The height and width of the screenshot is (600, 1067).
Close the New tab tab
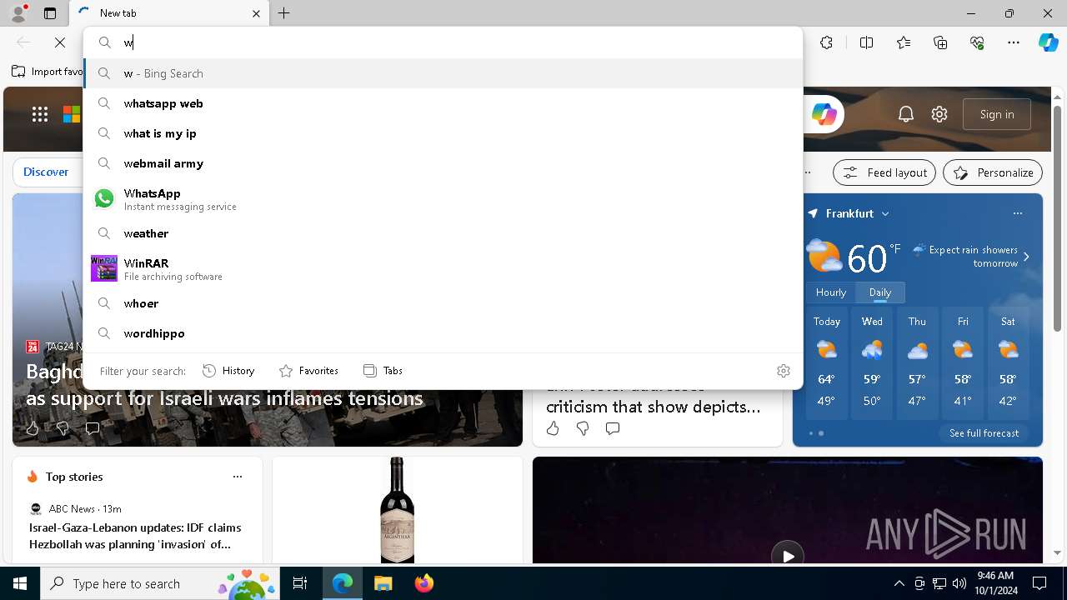tap(256, 13)
